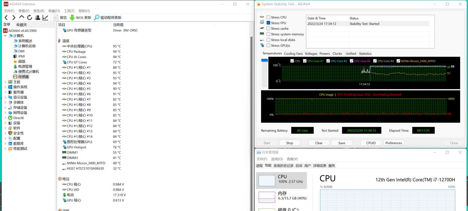Open the stability test Preferences
The image size is (468, 211).
click(x=394, y=143)
